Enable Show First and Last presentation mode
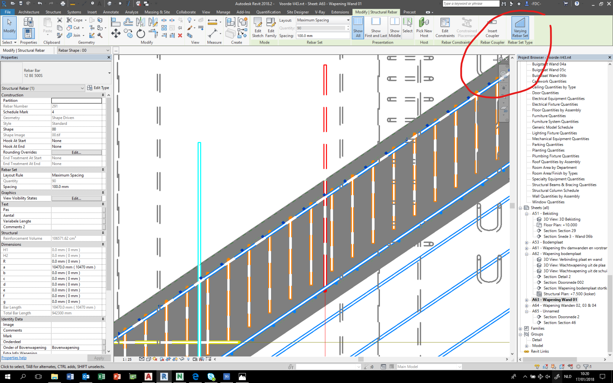This screenshot has height=383, width=613. (376, 28)
